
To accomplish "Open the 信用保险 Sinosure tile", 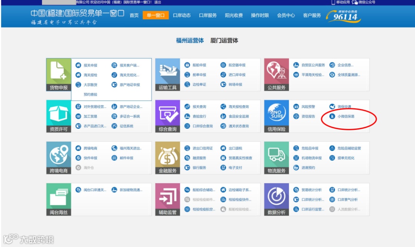I will coord(277,116).
